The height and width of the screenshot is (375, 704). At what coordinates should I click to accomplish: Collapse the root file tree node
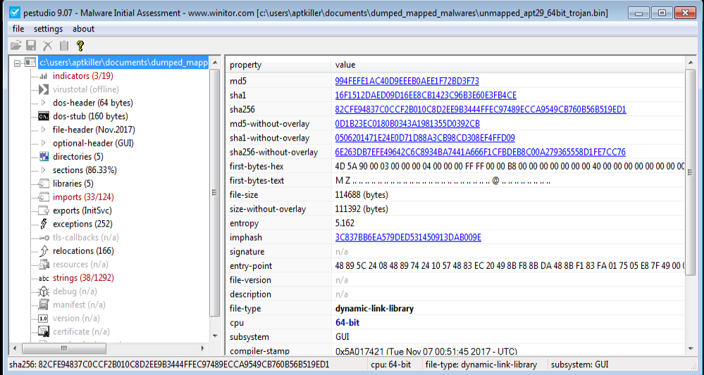(x=17, y=63)
